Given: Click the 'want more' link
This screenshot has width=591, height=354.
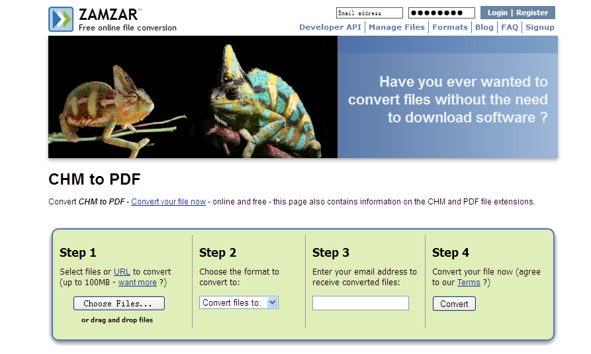Looking at the screenshot, I should 138,283.
